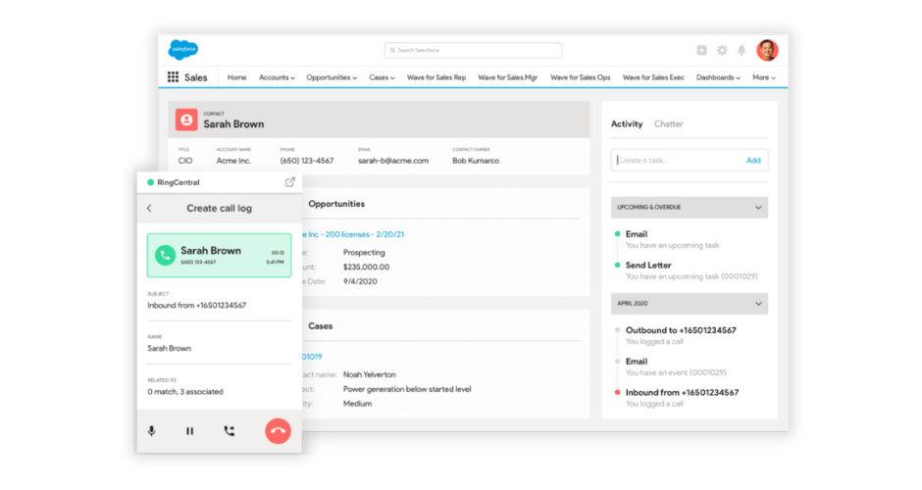
Task: Put the call on hold
Action: 190,430
